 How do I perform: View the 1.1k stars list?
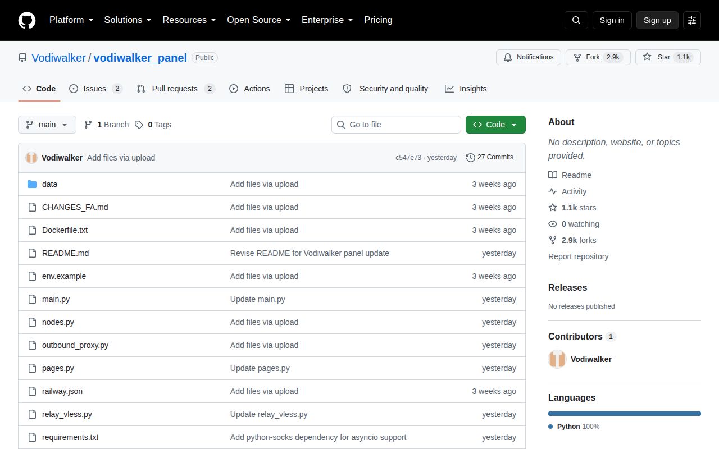(572, 208)
